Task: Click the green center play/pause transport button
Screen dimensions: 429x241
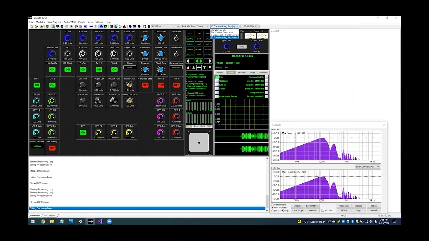Action: [199, 61]
